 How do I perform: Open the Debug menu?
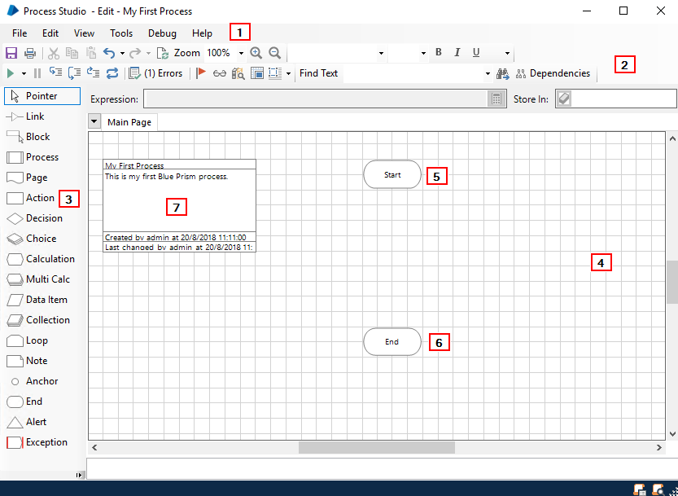162,33
